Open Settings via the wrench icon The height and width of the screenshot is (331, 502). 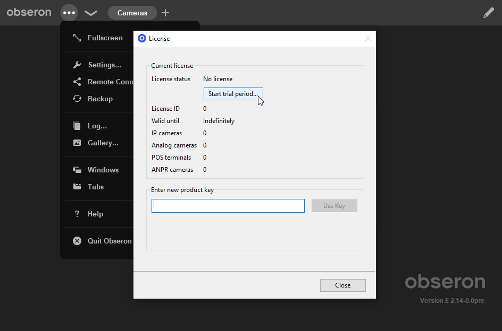coord(77,65)
